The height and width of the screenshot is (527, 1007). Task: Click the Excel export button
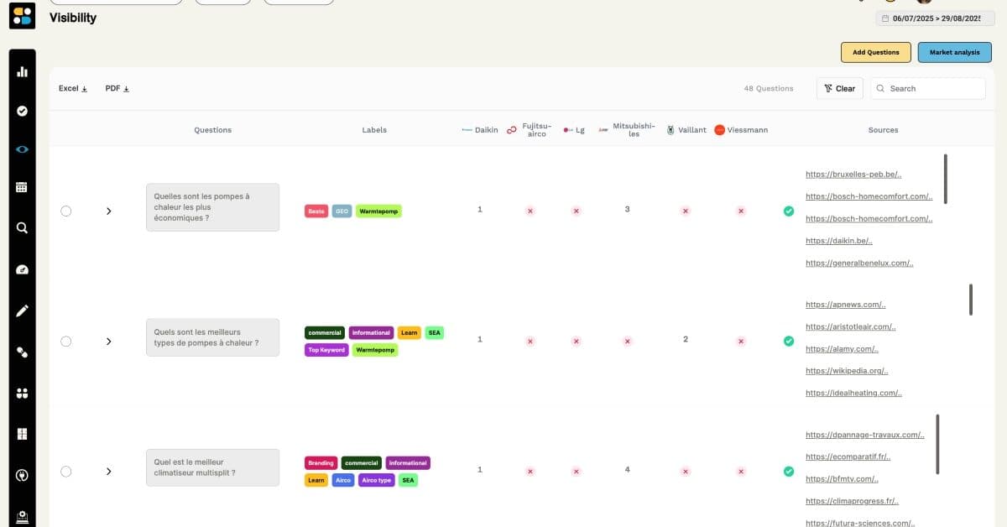[73, 88]
